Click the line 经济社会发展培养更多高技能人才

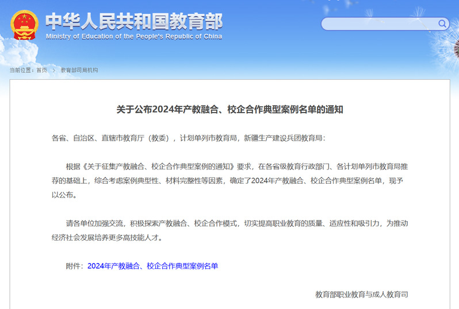pos(107,238)
